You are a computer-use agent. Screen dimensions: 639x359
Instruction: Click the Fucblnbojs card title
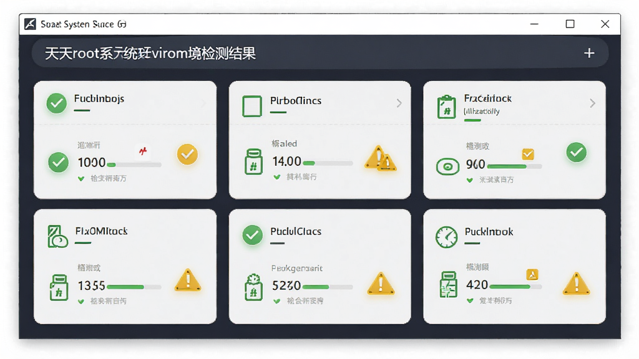point(99,98)
